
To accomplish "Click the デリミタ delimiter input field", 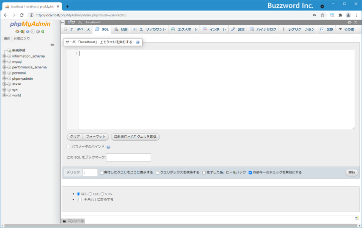I will pos(90,172).
